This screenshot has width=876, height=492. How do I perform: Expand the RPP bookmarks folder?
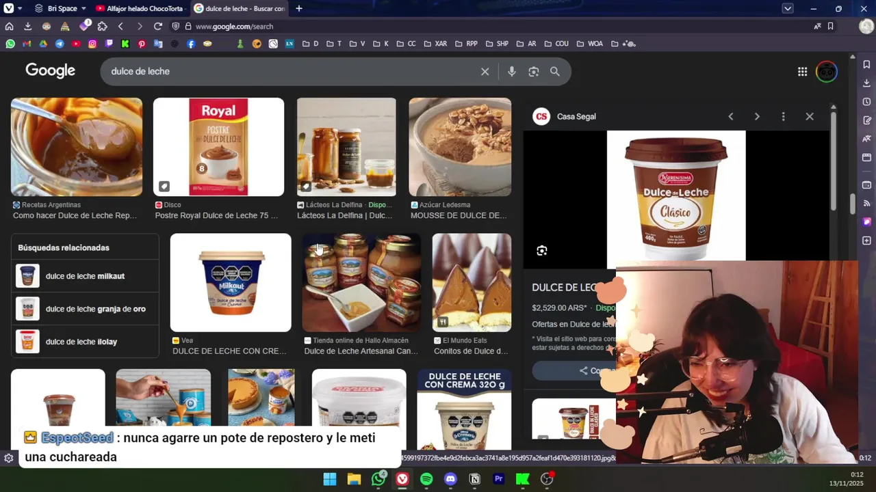(x=466, y=44)
